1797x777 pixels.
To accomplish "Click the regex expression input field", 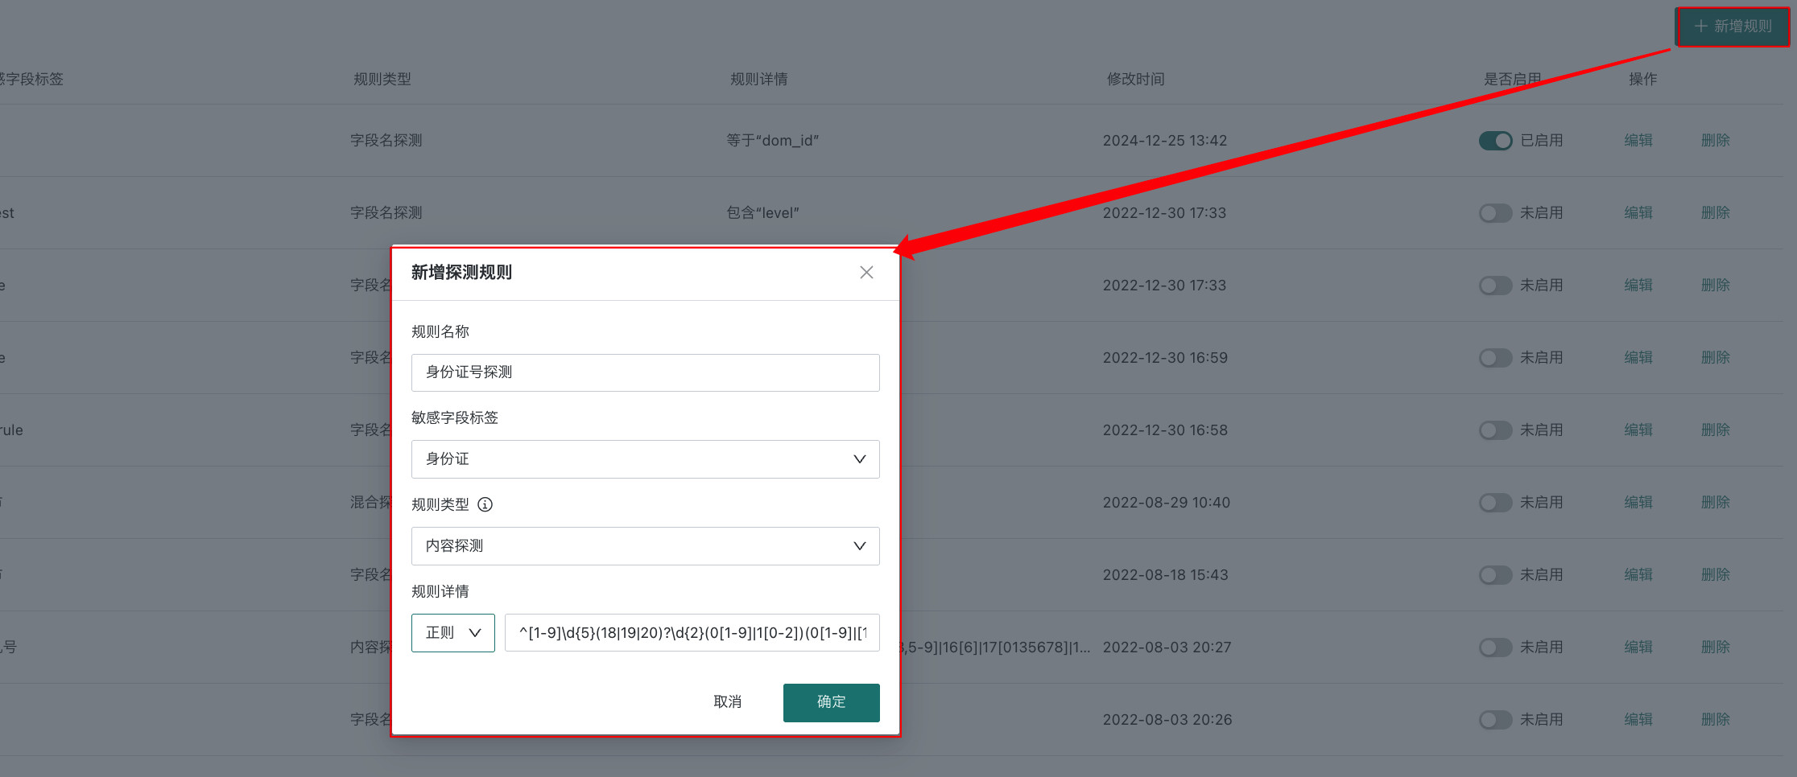I will pos(692,633).
